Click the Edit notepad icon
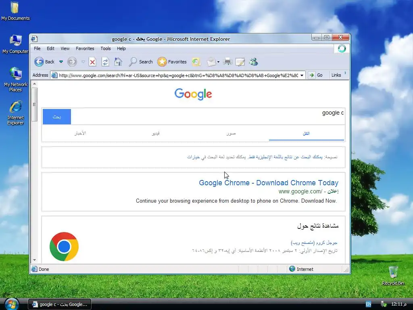The image size is (413, 310). [240, 62]
